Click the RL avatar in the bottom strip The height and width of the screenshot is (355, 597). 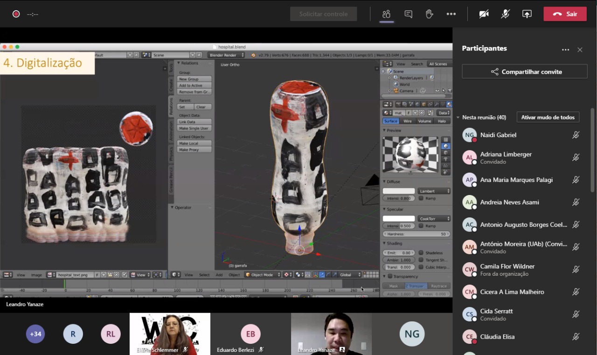click(x=111, y=334)
